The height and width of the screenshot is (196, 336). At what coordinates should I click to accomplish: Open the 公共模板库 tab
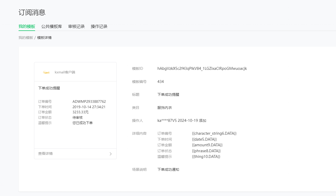tap(52, 27)
